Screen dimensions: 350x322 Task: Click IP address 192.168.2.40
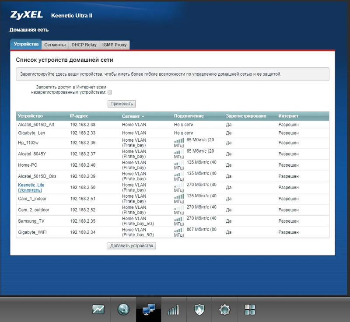coord(83,165)
